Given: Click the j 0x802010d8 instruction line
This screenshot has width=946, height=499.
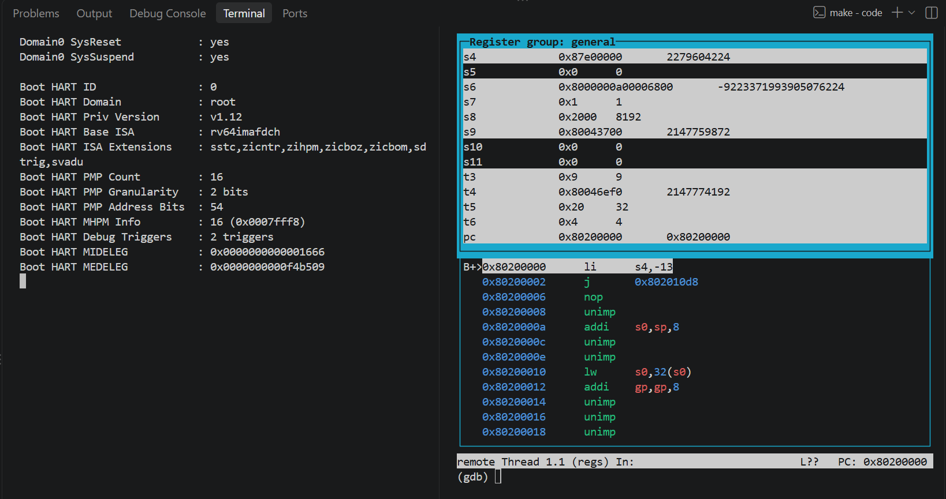Looking at the screenshot, I should point(590,282).
